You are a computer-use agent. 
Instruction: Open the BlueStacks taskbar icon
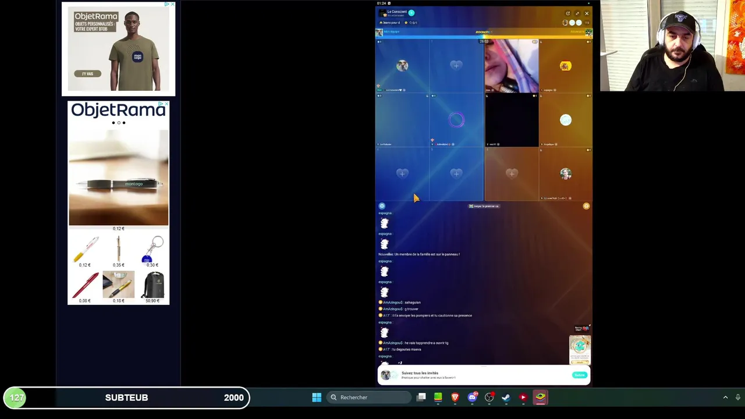click(540, 397)
